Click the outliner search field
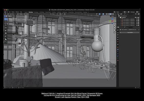 129,14
